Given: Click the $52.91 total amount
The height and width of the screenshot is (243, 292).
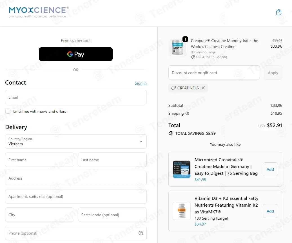Looking at the screenshot, I should [x=274, y=125].
